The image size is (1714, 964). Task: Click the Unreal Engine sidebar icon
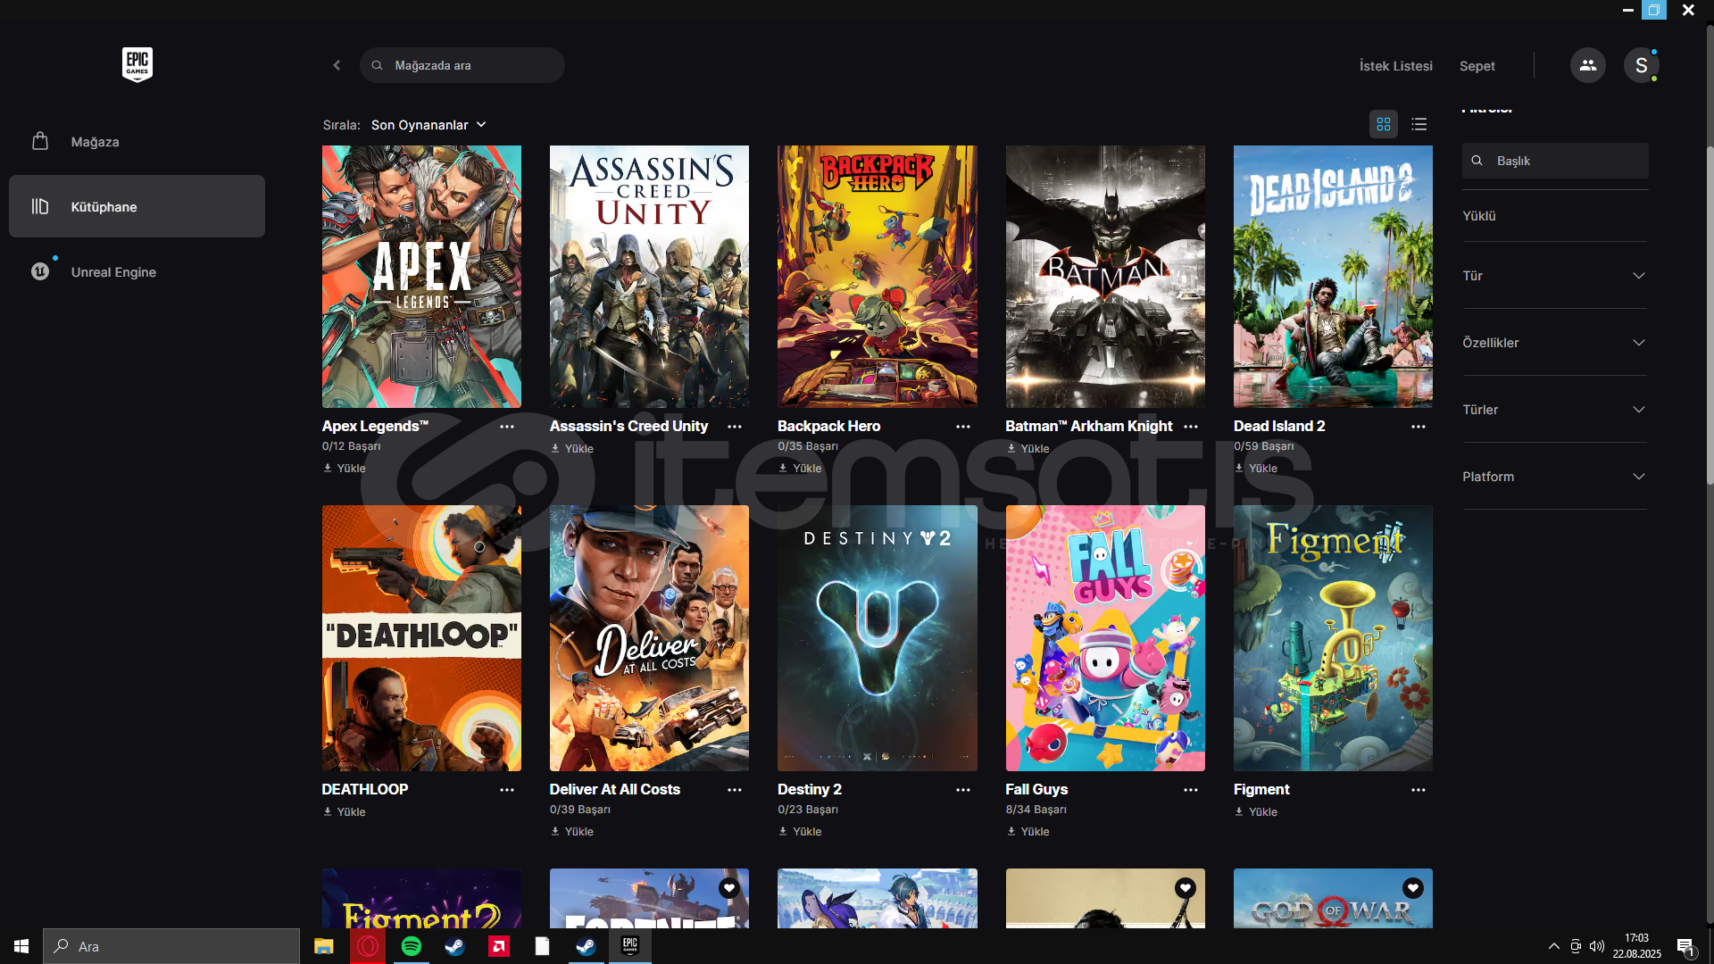(x=40, y=271)
